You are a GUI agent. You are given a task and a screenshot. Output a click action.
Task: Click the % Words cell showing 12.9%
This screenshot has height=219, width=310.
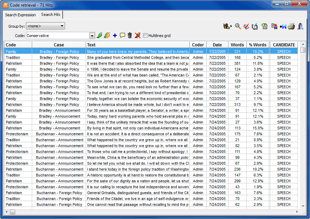[x=258, y=181]
